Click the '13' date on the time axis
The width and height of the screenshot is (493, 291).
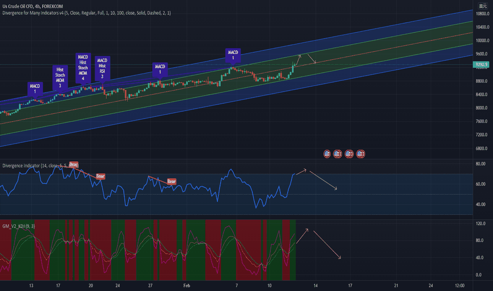coord(31,286)
